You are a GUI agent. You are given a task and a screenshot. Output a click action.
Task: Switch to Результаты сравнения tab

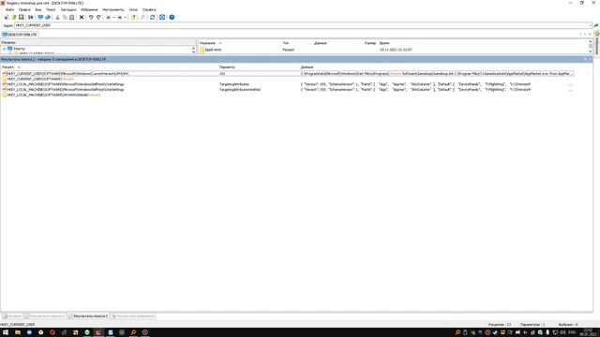133,316
